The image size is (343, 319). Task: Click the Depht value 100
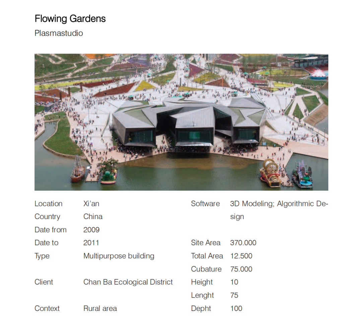(x=236, y=309)
